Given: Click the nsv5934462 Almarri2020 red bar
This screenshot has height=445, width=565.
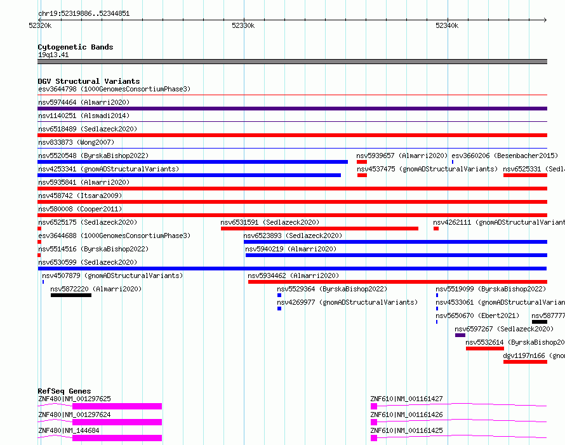Looking at the screenshot, I should (398, 282).
